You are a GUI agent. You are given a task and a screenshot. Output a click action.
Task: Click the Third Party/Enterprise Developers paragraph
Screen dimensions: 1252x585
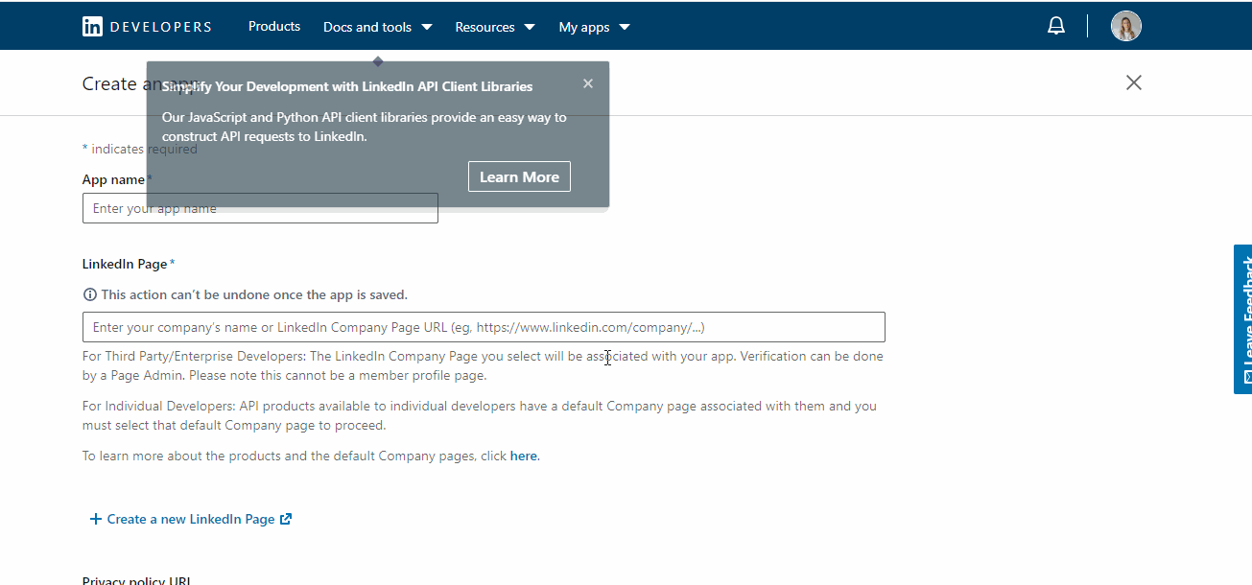click(x=484, y=365)
